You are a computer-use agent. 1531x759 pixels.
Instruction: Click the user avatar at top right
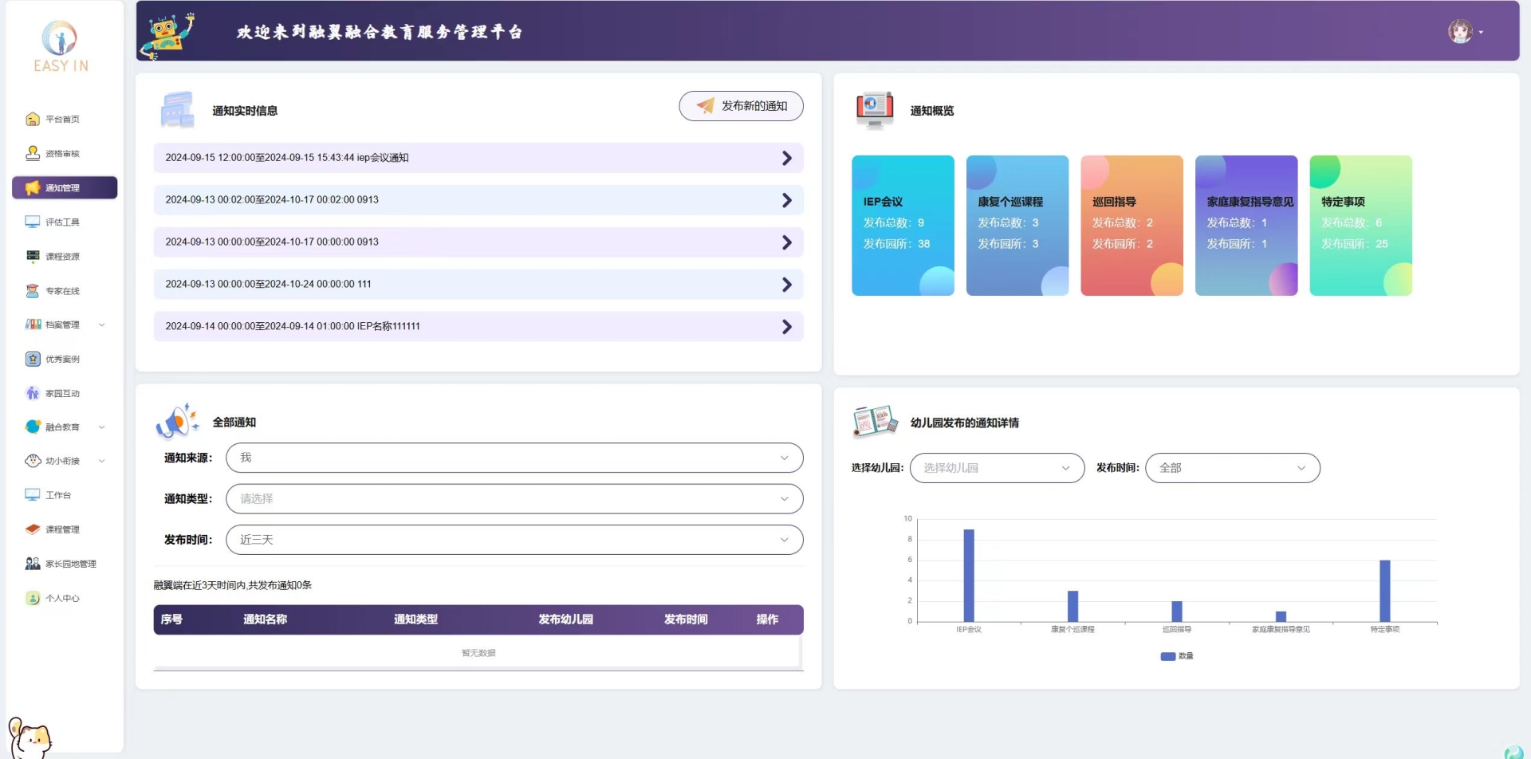[1459, 32]
